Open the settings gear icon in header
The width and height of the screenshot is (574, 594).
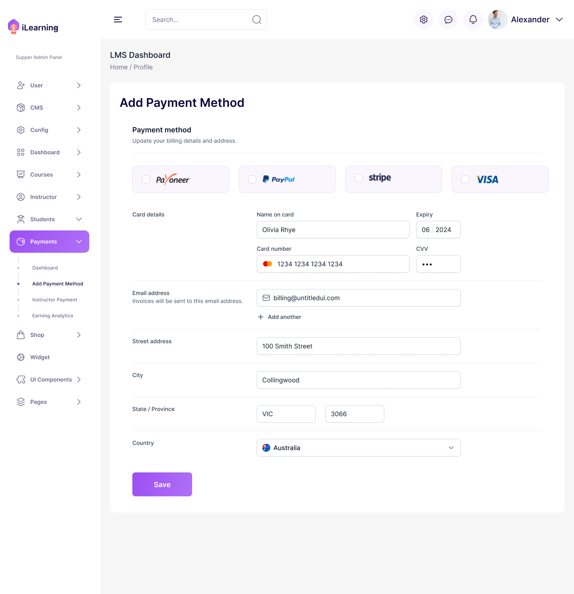point(424,20)
